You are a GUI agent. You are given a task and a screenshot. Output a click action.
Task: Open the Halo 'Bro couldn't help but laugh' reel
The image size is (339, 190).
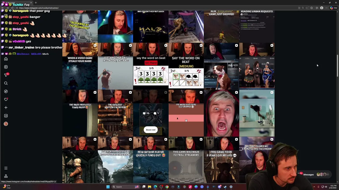pyautogui.click(x=151, y=26)
